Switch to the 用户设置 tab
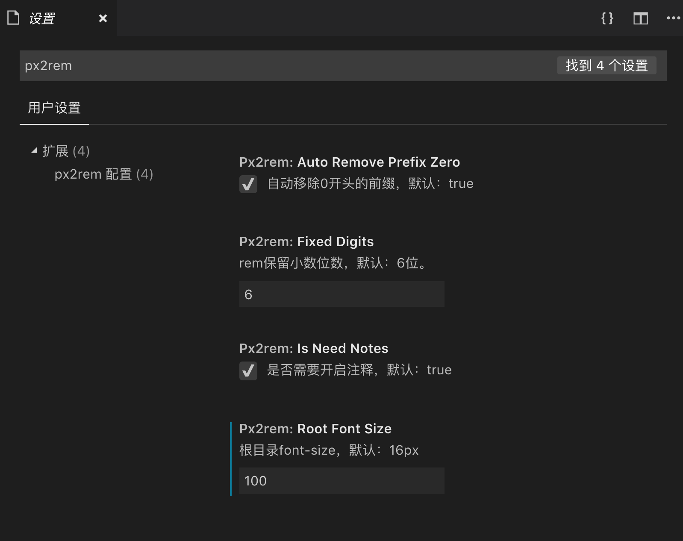Screen dimensions: 683x541 54,108
